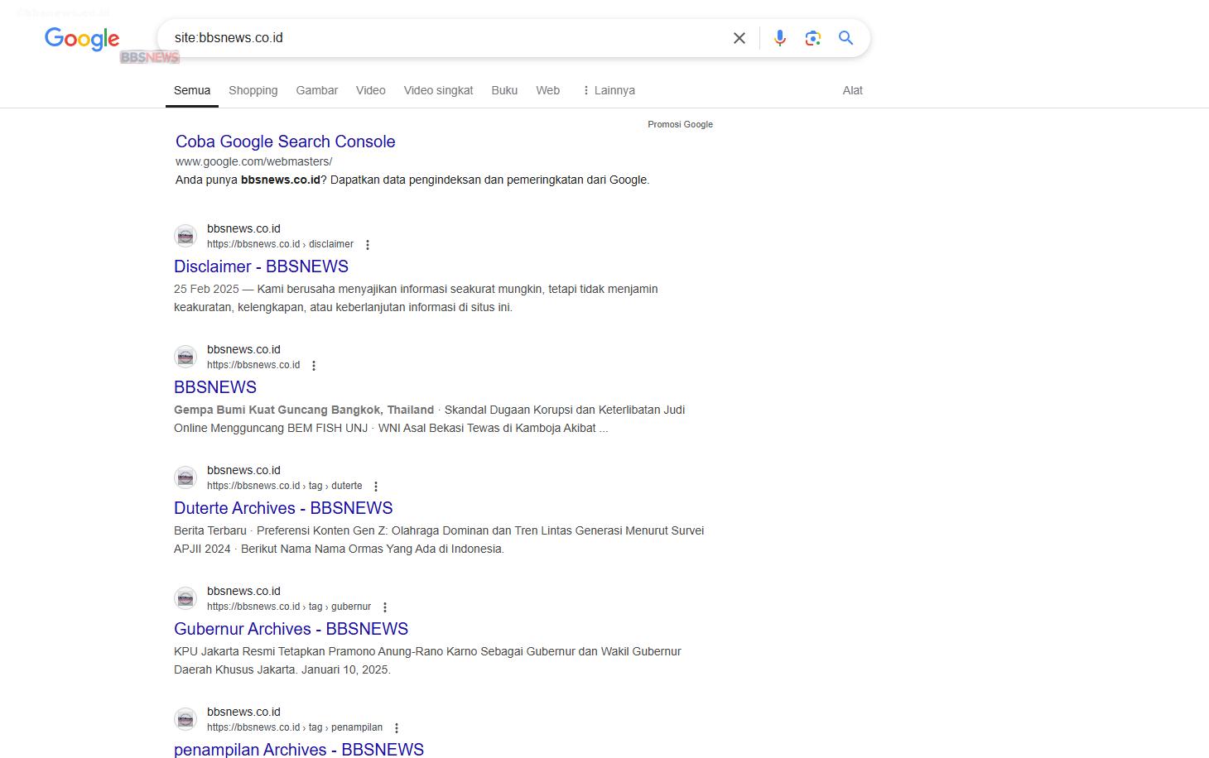Open three-dot menu for Gubernur Archives result

pos(385,607)
